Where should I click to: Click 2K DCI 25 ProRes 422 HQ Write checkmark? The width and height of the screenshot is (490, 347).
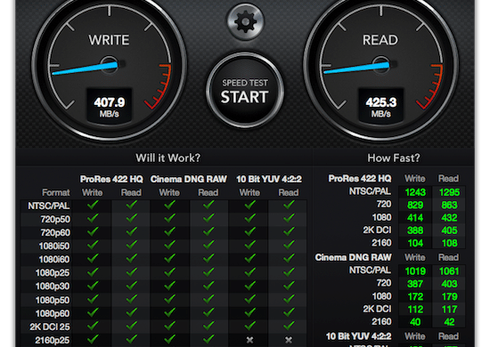pyautogui.click(x=93, y=327)
